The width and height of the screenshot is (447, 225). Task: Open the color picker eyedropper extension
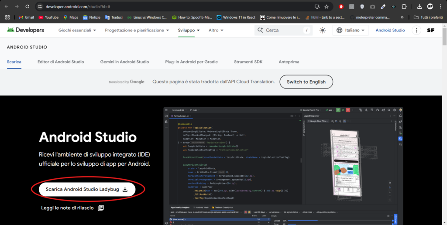point(383,7)
